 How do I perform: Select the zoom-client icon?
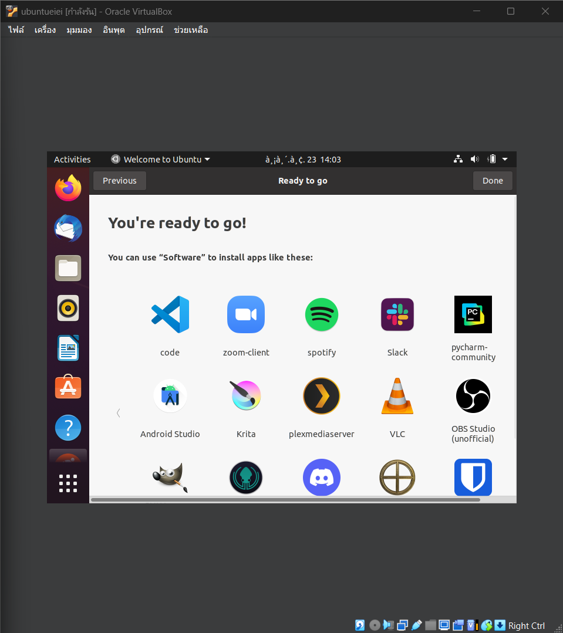coord(245,314)
